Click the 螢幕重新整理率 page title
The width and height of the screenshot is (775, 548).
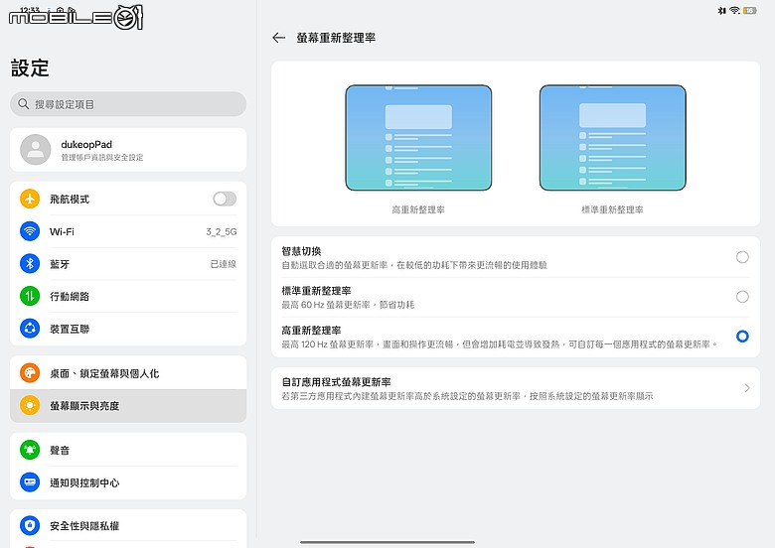click(336, 38)
